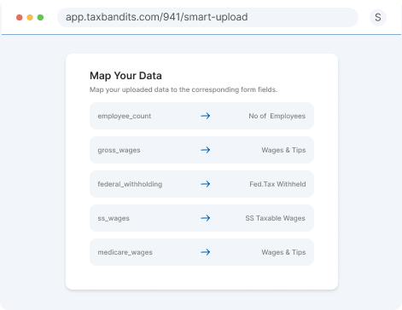Click the mapping instructions subtitle text
Image resolution: width=402 pixels, height=310 pixels.
[x=184, y=89]
